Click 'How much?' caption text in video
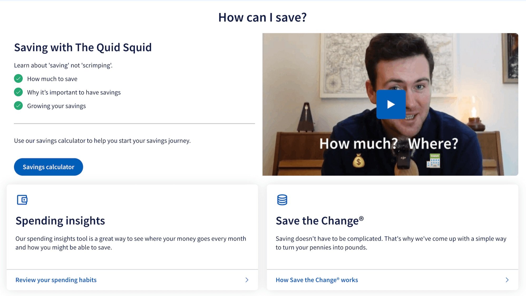The height and width of the screenshot is (296, 526). (358, 144)
